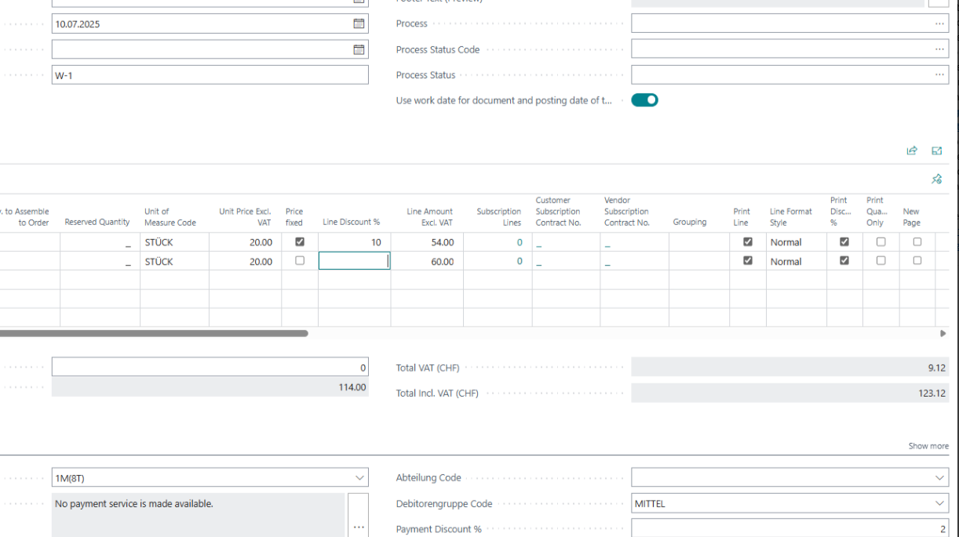The height and width of the screenshot is (537, 959).
Task: Open lookup for Process Status Code
Action: point(939,49)
